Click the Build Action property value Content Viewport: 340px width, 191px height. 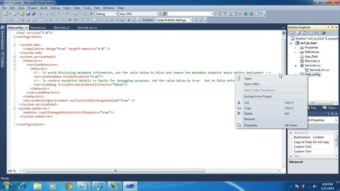318,137
